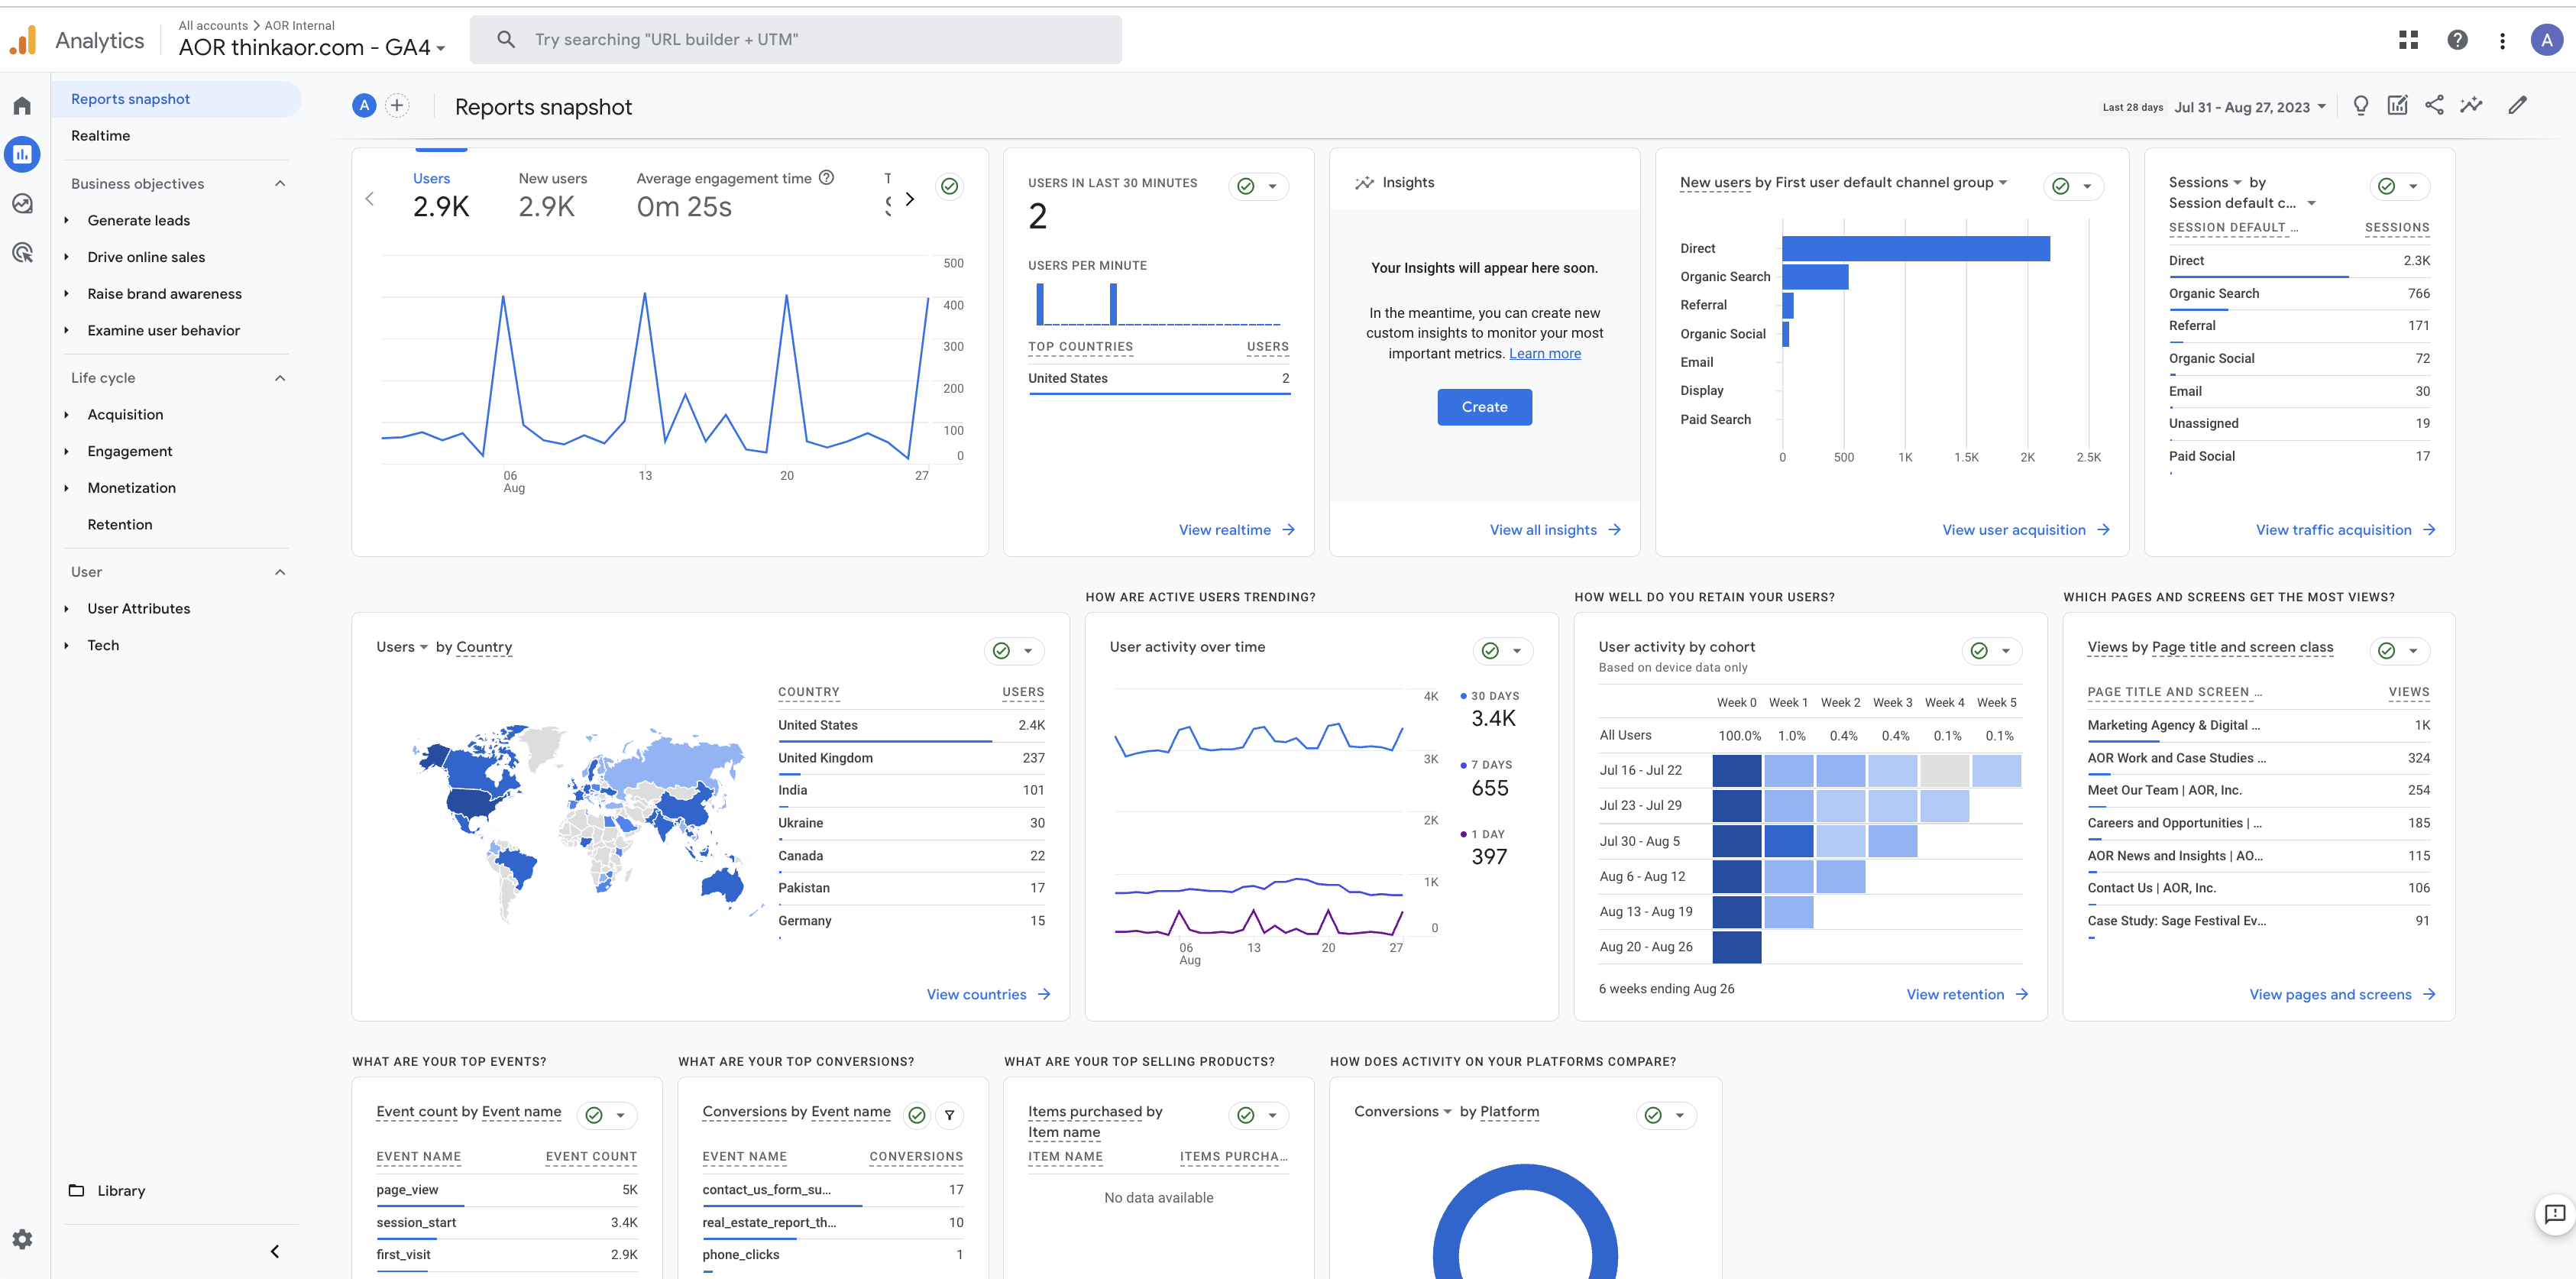This screenshot has width=2576, height=1279.
Task: Click the Jul 30 - Aug 5 Week 1 cohort cell
Action: click(x=1788, y=841)
